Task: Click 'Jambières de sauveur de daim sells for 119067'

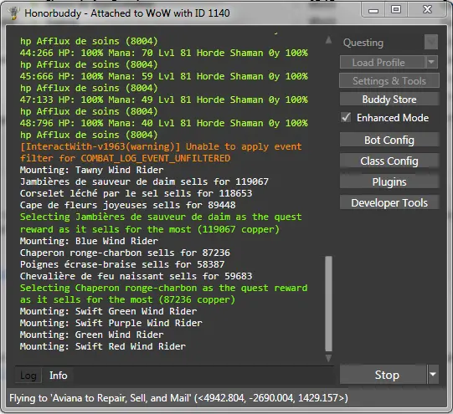Action: [x=144, y=181]
